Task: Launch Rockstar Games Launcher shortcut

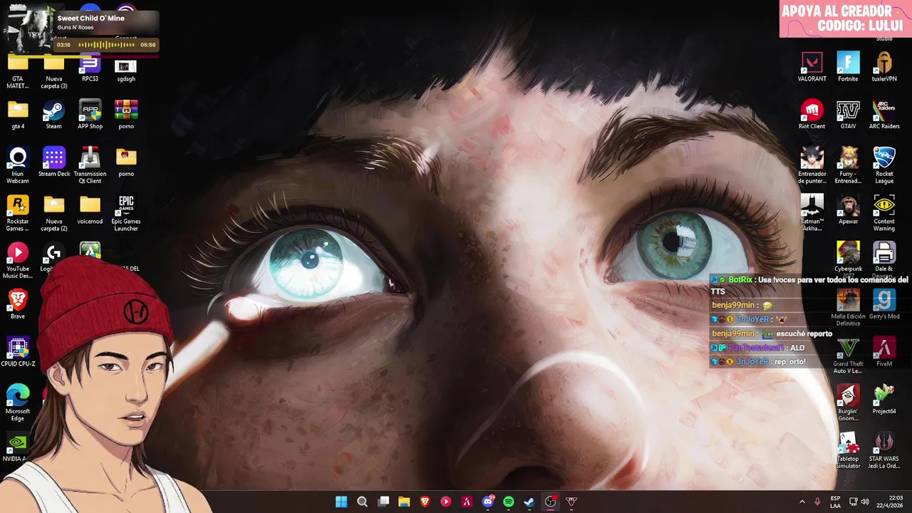Action: pos(18,213)
